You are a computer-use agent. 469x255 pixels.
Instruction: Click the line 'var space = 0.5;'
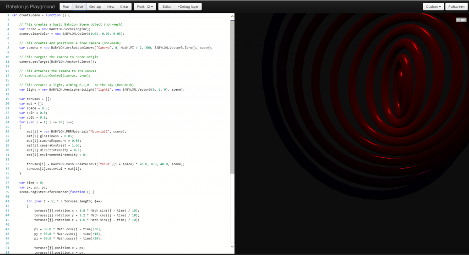point(34,108)
